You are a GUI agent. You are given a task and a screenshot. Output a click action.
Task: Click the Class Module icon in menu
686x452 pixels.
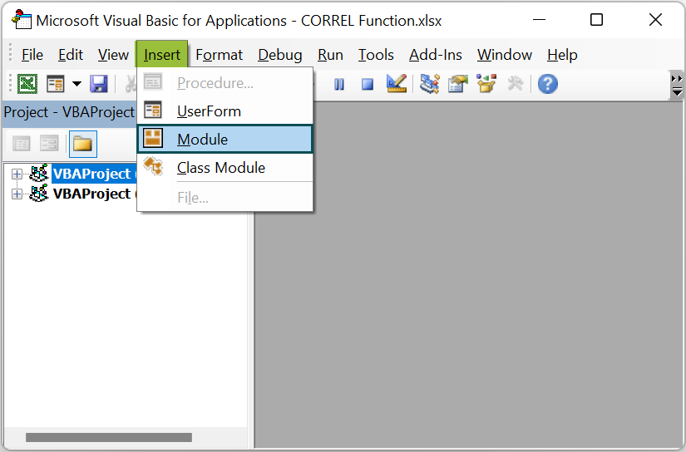153,166
